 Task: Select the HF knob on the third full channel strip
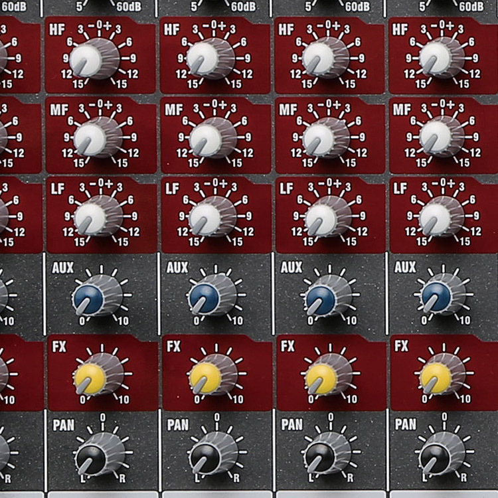pyautogui.click(x=325, y=58)
